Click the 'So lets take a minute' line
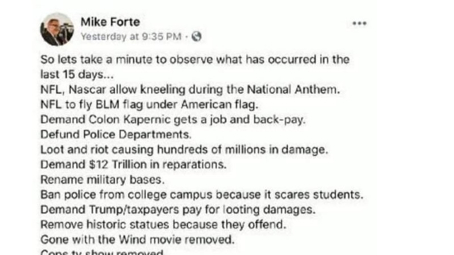Viewport: 454px width, 255px height. point(195,59)
